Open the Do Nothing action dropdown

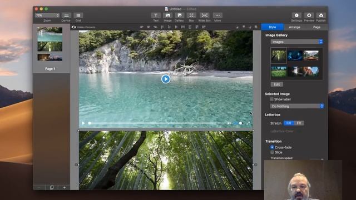point(297,106)
